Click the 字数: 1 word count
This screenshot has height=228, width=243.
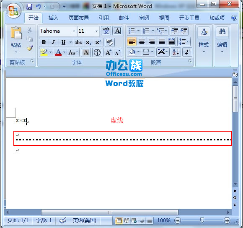(x=44, y=220)
